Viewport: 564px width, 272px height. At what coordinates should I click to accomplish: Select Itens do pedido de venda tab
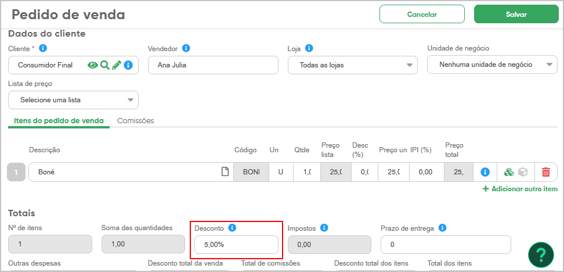pos(59,121)
